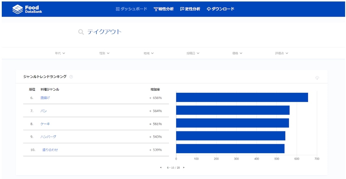346x179 pixels.
Task: Open the 定性分析 tab
Action: [190, 9]
